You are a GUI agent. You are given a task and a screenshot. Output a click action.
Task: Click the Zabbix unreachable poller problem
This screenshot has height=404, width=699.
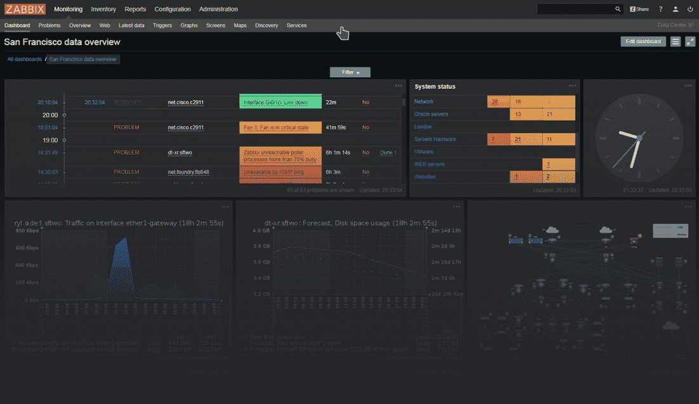[x=281, y=155]
